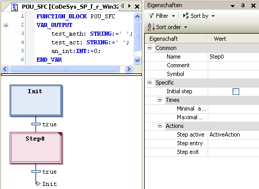The width and height of the screenshot is (259, 189).
Task: Click the jump arrow to Init
Action: tap(39, 183)
